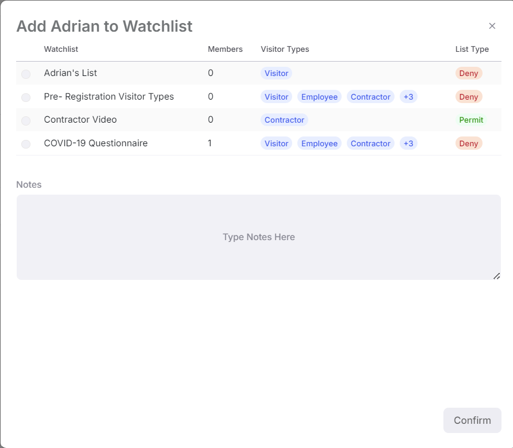Click Contractor tag in Contractor Video row
The width and height of the screenshot is (513, 448).
284,120
